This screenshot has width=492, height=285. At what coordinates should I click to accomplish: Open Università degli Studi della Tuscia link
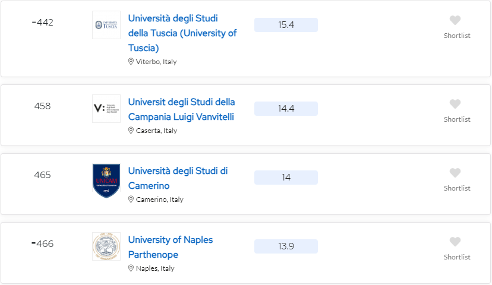pos(182,33)
